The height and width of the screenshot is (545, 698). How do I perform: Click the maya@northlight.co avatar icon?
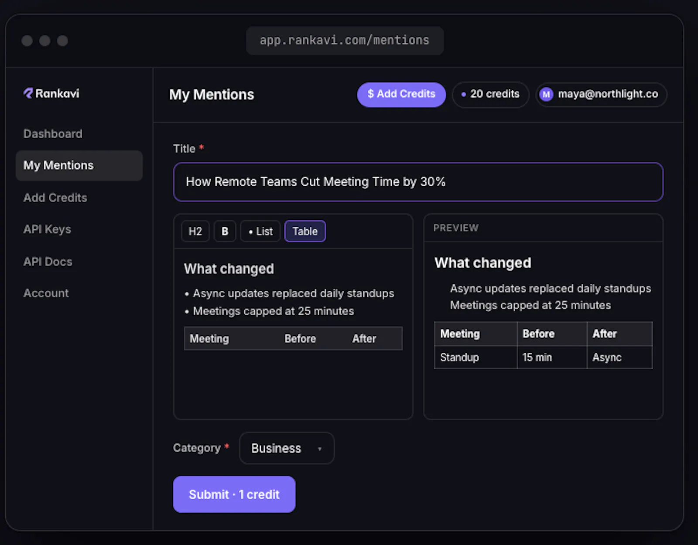pyautogui.click(x=546, y=94)
